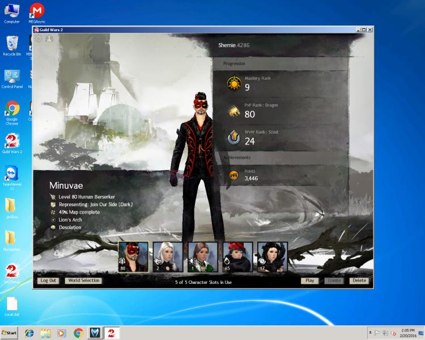Open the Navigation desktop folder
The width and height of the screenshot is (425, 340).
[12, 241]
